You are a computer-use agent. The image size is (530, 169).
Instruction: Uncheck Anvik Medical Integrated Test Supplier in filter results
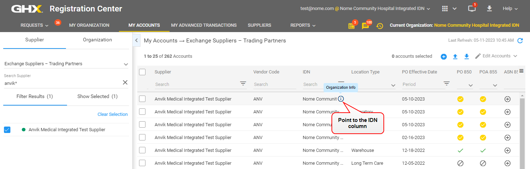[7, 130]
